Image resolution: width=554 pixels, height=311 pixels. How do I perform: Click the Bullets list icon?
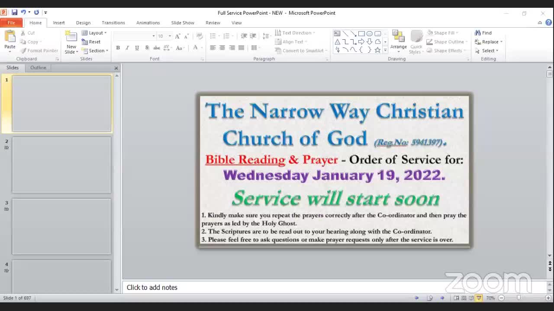pos(213,36)
